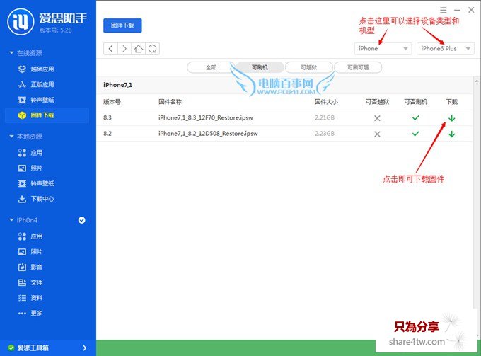Collapse the 本地资源 section
The height and width of the screenshot is (356, 481).
(11, 137)
